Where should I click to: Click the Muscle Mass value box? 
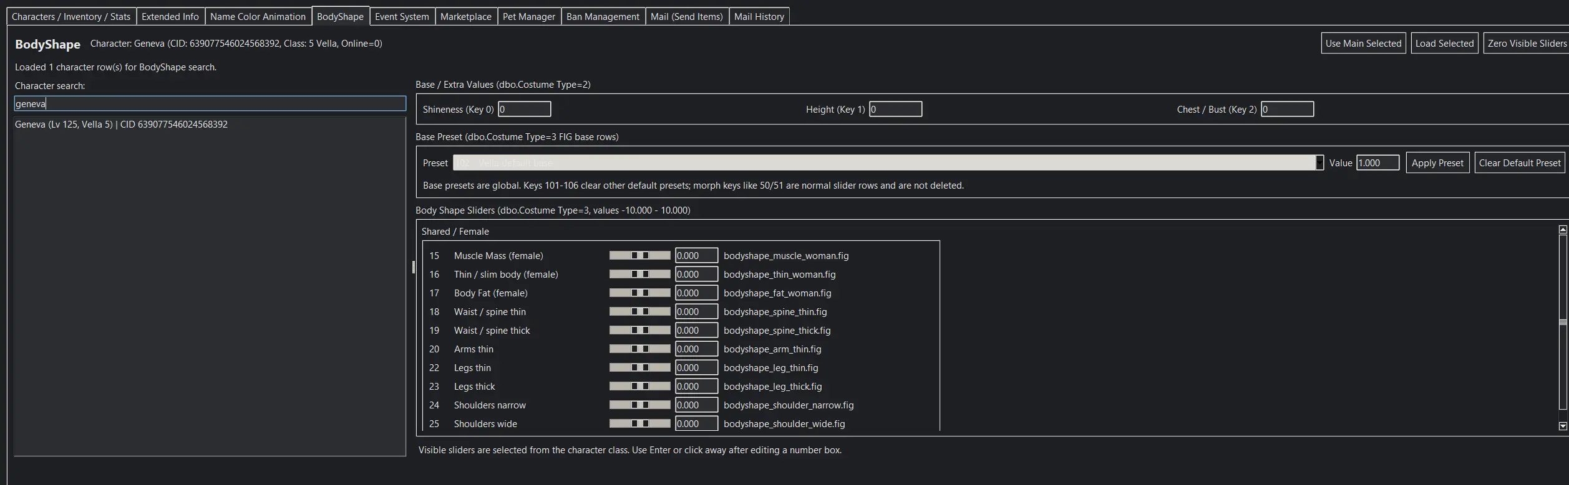click(x=696, y=255)
